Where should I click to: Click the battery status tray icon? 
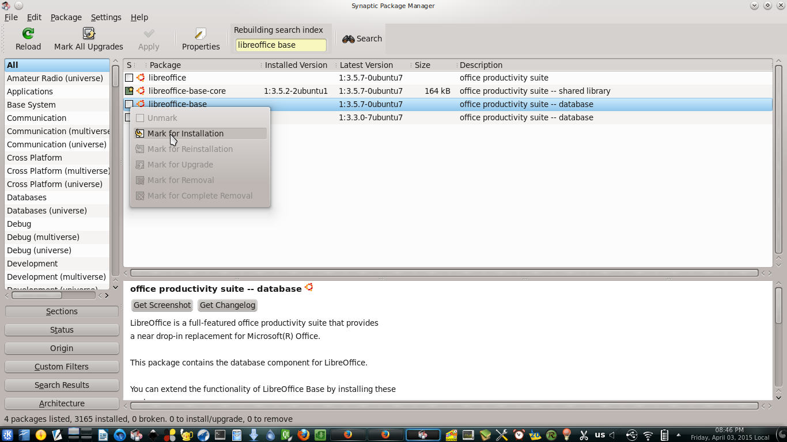[664, 435]
